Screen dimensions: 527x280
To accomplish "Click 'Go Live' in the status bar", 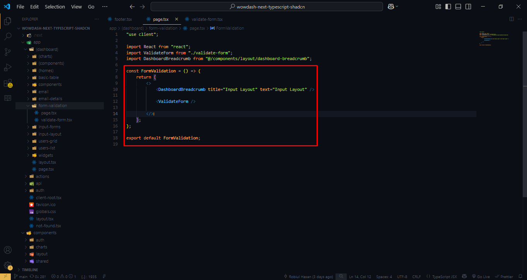I will click(481, 276).
